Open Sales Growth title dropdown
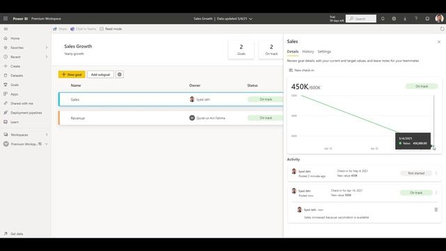Screen dimensions: 446x251 251,19
